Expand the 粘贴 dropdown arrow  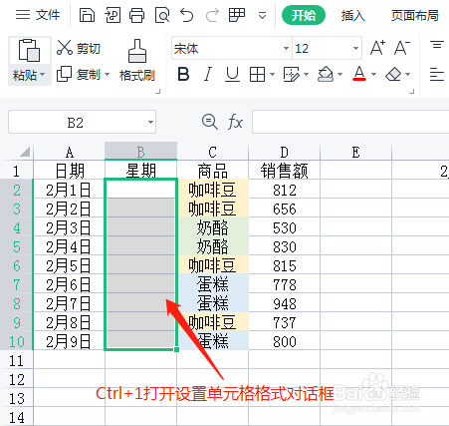(43, 75)
